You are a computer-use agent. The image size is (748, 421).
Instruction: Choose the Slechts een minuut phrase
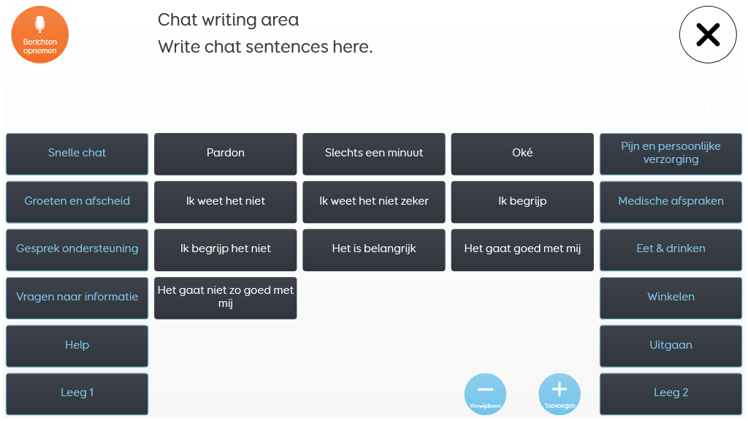coord(374,153)
